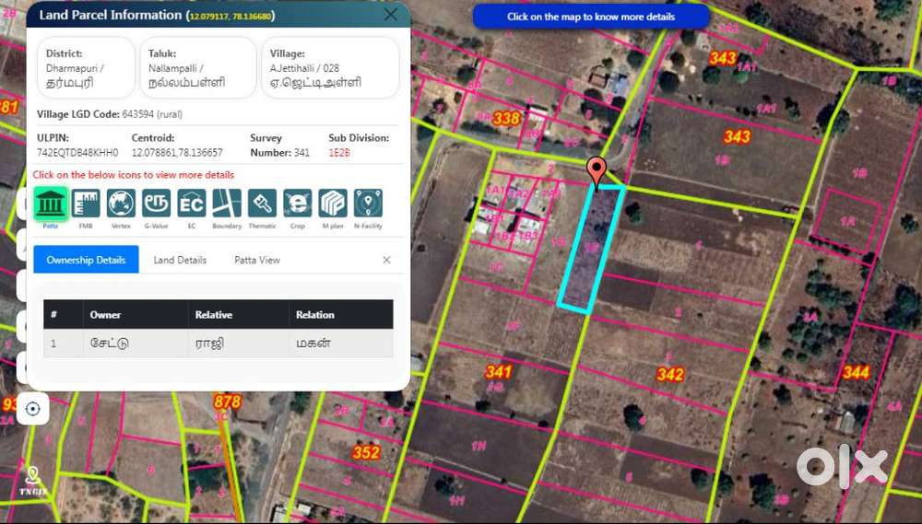Image resolution: width=922 pixels, height=524 pixels.
Task: Show N-Facility nearby facilities icon
Action: coord(368,204)
